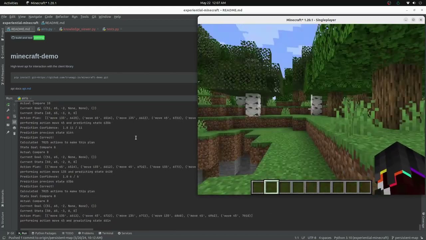Toggle scroll to end of console
Image resolution: width=426 pixels, height=240 pixels.
tap(14, 122)
